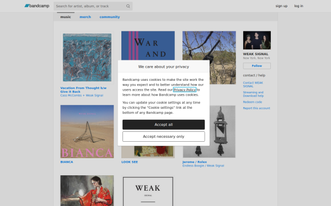Follow WEAK SIGNAL

[257, 66]
